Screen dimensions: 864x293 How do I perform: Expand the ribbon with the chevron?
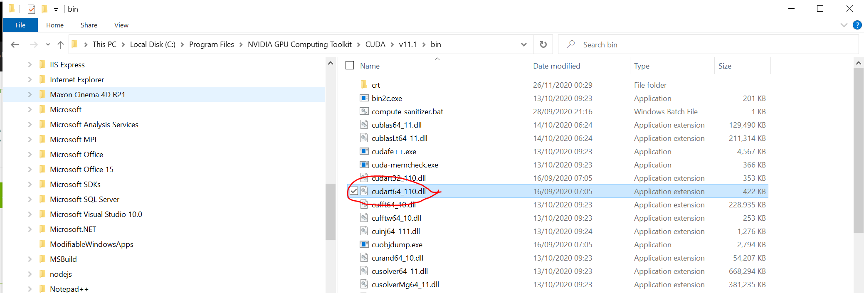844,25
